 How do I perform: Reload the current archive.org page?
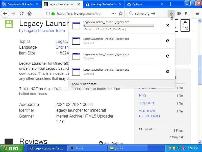[x=21, y=13]
